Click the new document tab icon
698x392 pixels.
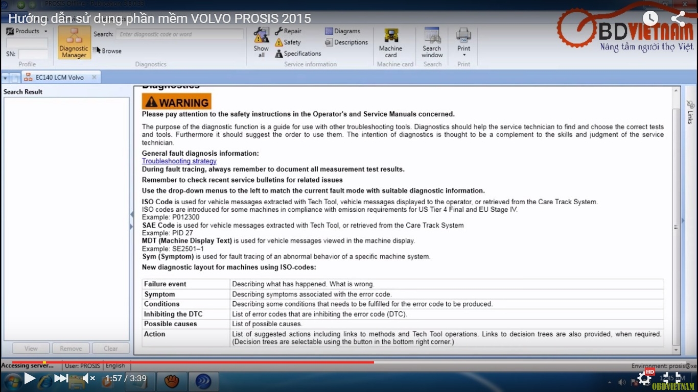15,78
